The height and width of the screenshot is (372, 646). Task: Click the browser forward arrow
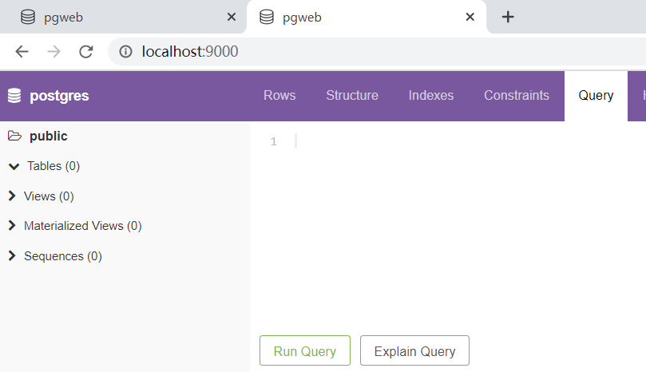click(x=54, y=52)
